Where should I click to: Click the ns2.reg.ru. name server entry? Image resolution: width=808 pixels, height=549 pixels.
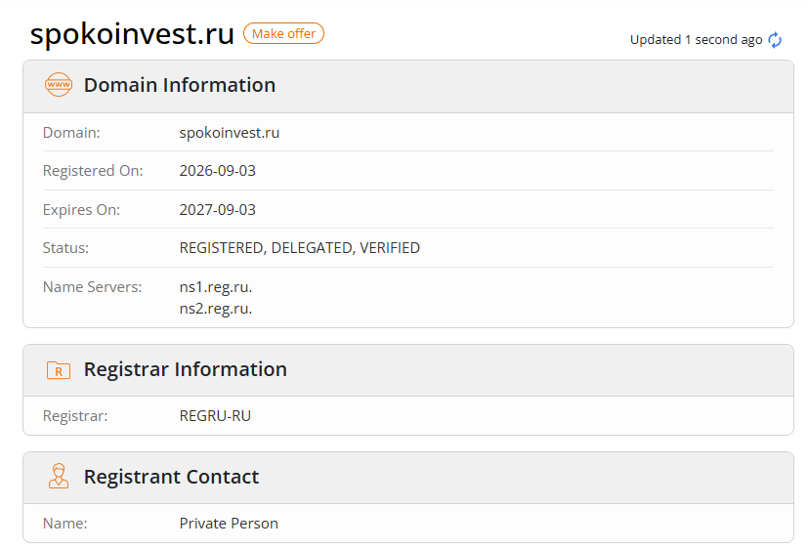[216, 309]
